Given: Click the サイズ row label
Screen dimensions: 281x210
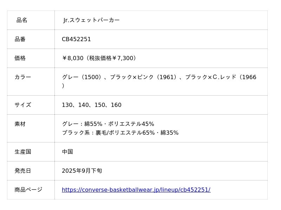Looking at the screenshot, I should [x=23, y=105].
